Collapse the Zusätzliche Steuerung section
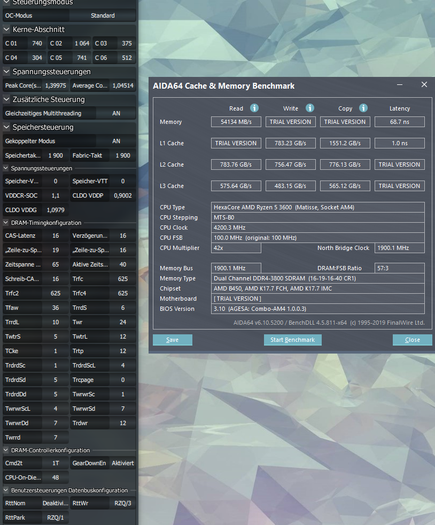Screen dimensions: 435x525 point(6,99)
